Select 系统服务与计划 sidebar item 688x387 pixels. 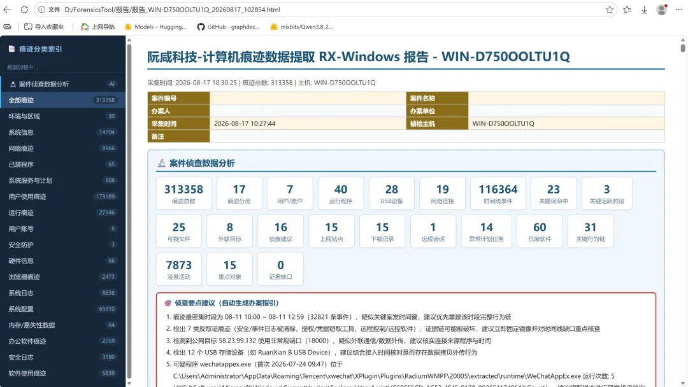click(62, 181)
